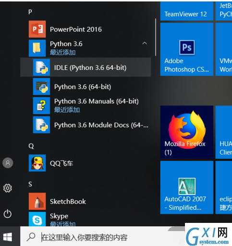This screenshot has width=232, height=246.
Task: Jump to letter Q section header
Action: tap(31, 146)
